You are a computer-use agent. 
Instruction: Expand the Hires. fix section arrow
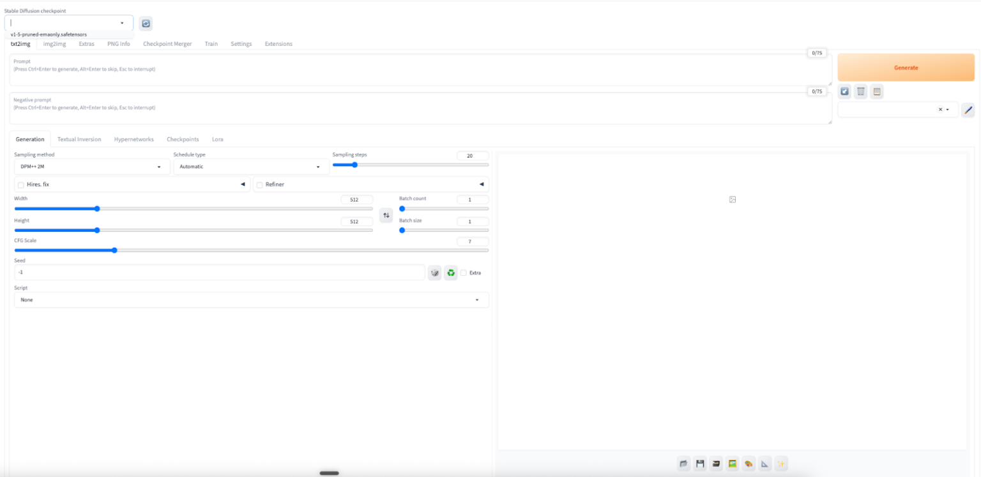pos(243,185)
